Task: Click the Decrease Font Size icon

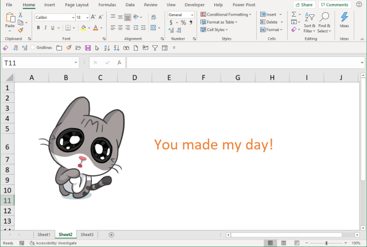Action: click(101, 17)
